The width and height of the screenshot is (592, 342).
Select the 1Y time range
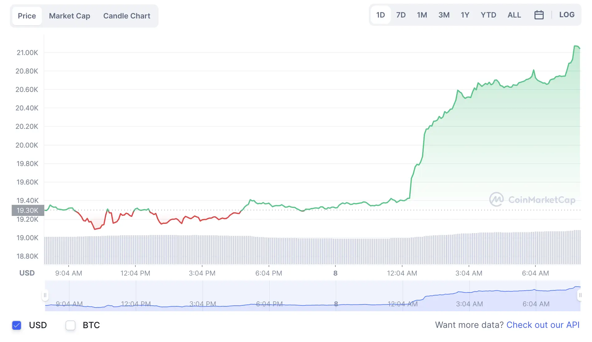click(465, 15)
